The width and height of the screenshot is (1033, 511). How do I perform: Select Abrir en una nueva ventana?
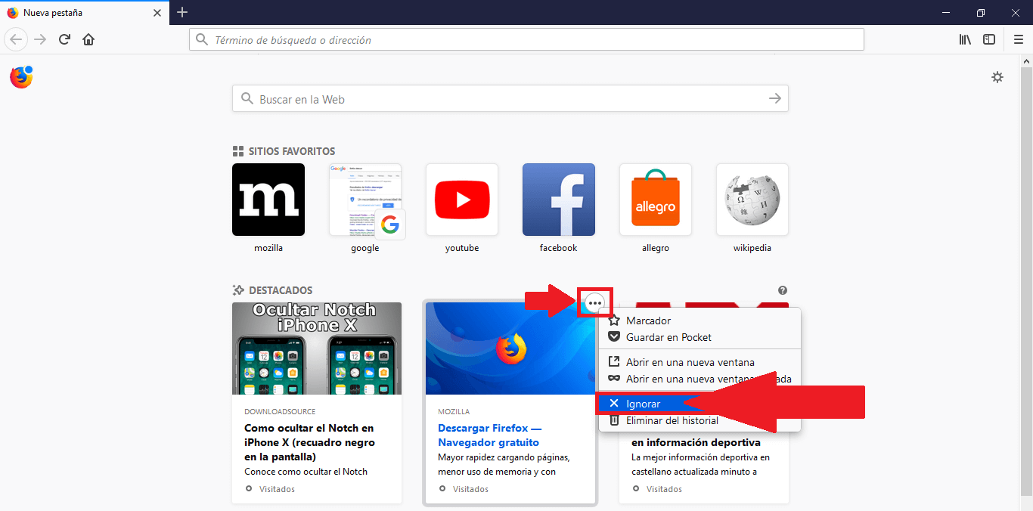[700, 362]
